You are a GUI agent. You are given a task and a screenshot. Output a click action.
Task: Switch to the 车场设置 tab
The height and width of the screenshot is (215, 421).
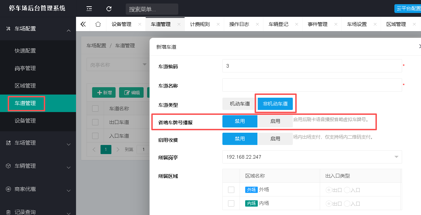(357, 24)
